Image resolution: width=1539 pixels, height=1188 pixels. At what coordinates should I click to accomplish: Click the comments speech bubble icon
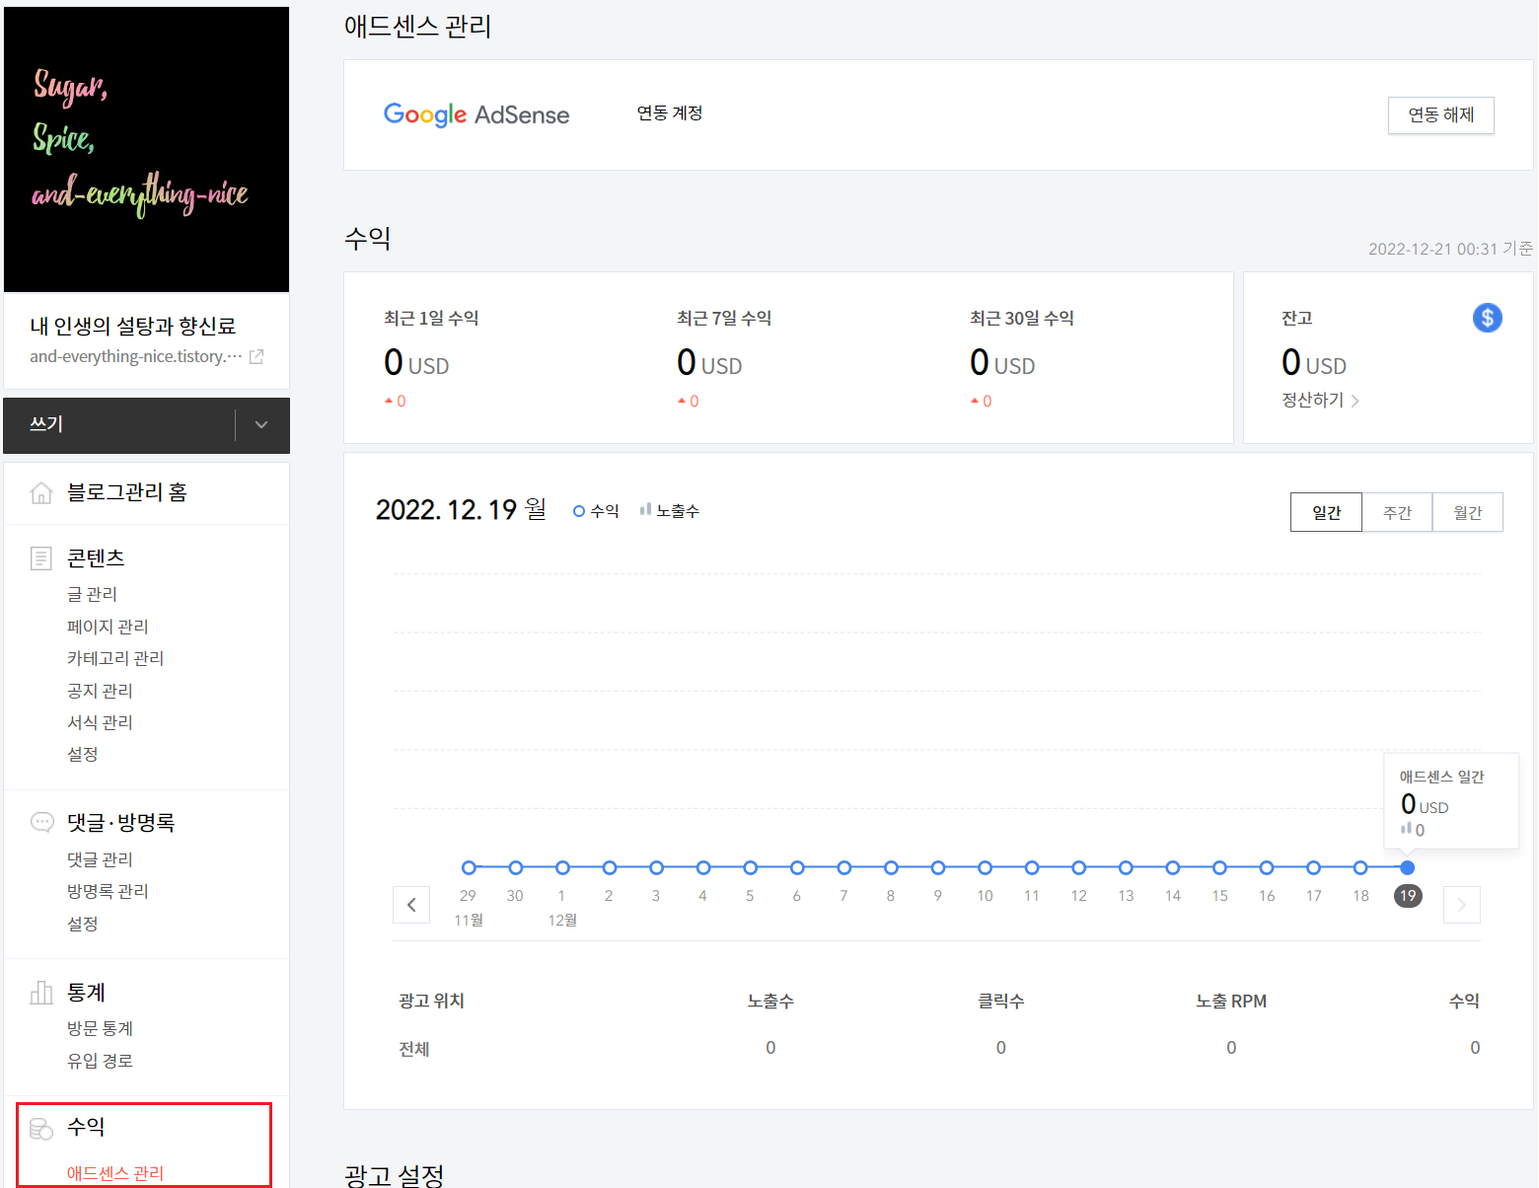(x=41, y=822)
